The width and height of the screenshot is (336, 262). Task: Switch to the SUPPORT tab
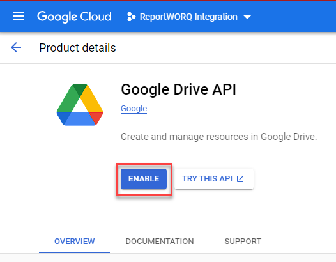click(243, 242)
